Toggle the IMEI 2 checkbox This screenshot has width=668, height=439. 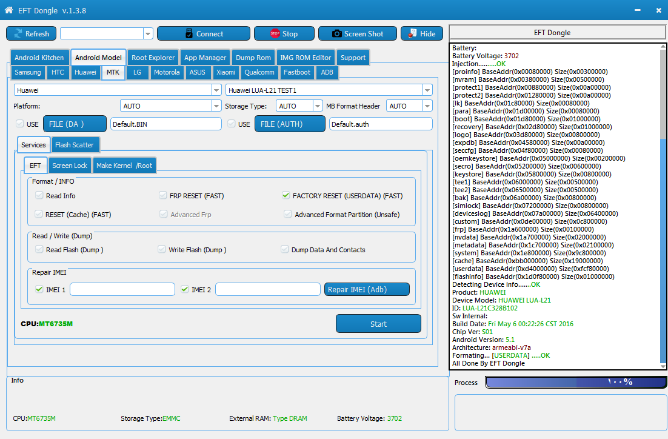click(x=184, y=289)
